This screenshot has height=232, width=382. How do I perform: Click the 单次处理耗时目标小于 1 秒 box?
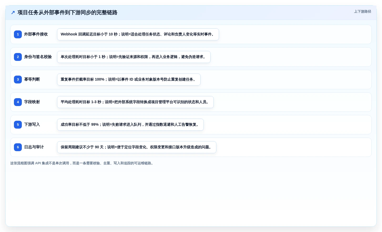[x=134, y=57]
